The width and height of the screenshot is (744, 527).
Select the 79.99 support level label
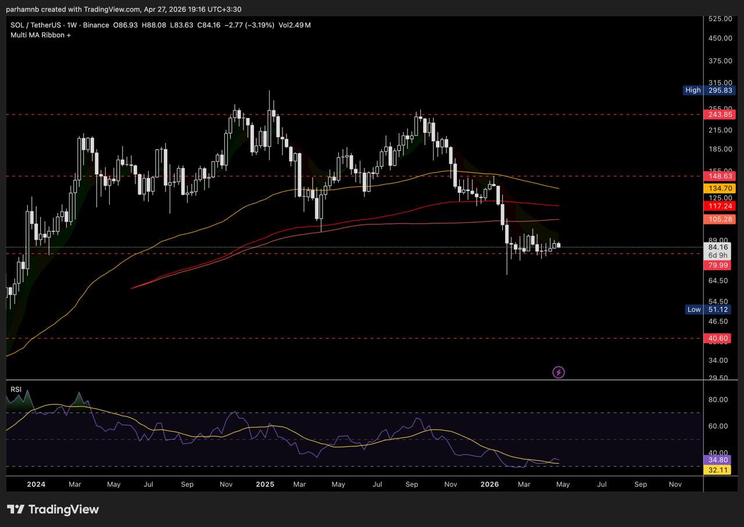tap(720, 265)
